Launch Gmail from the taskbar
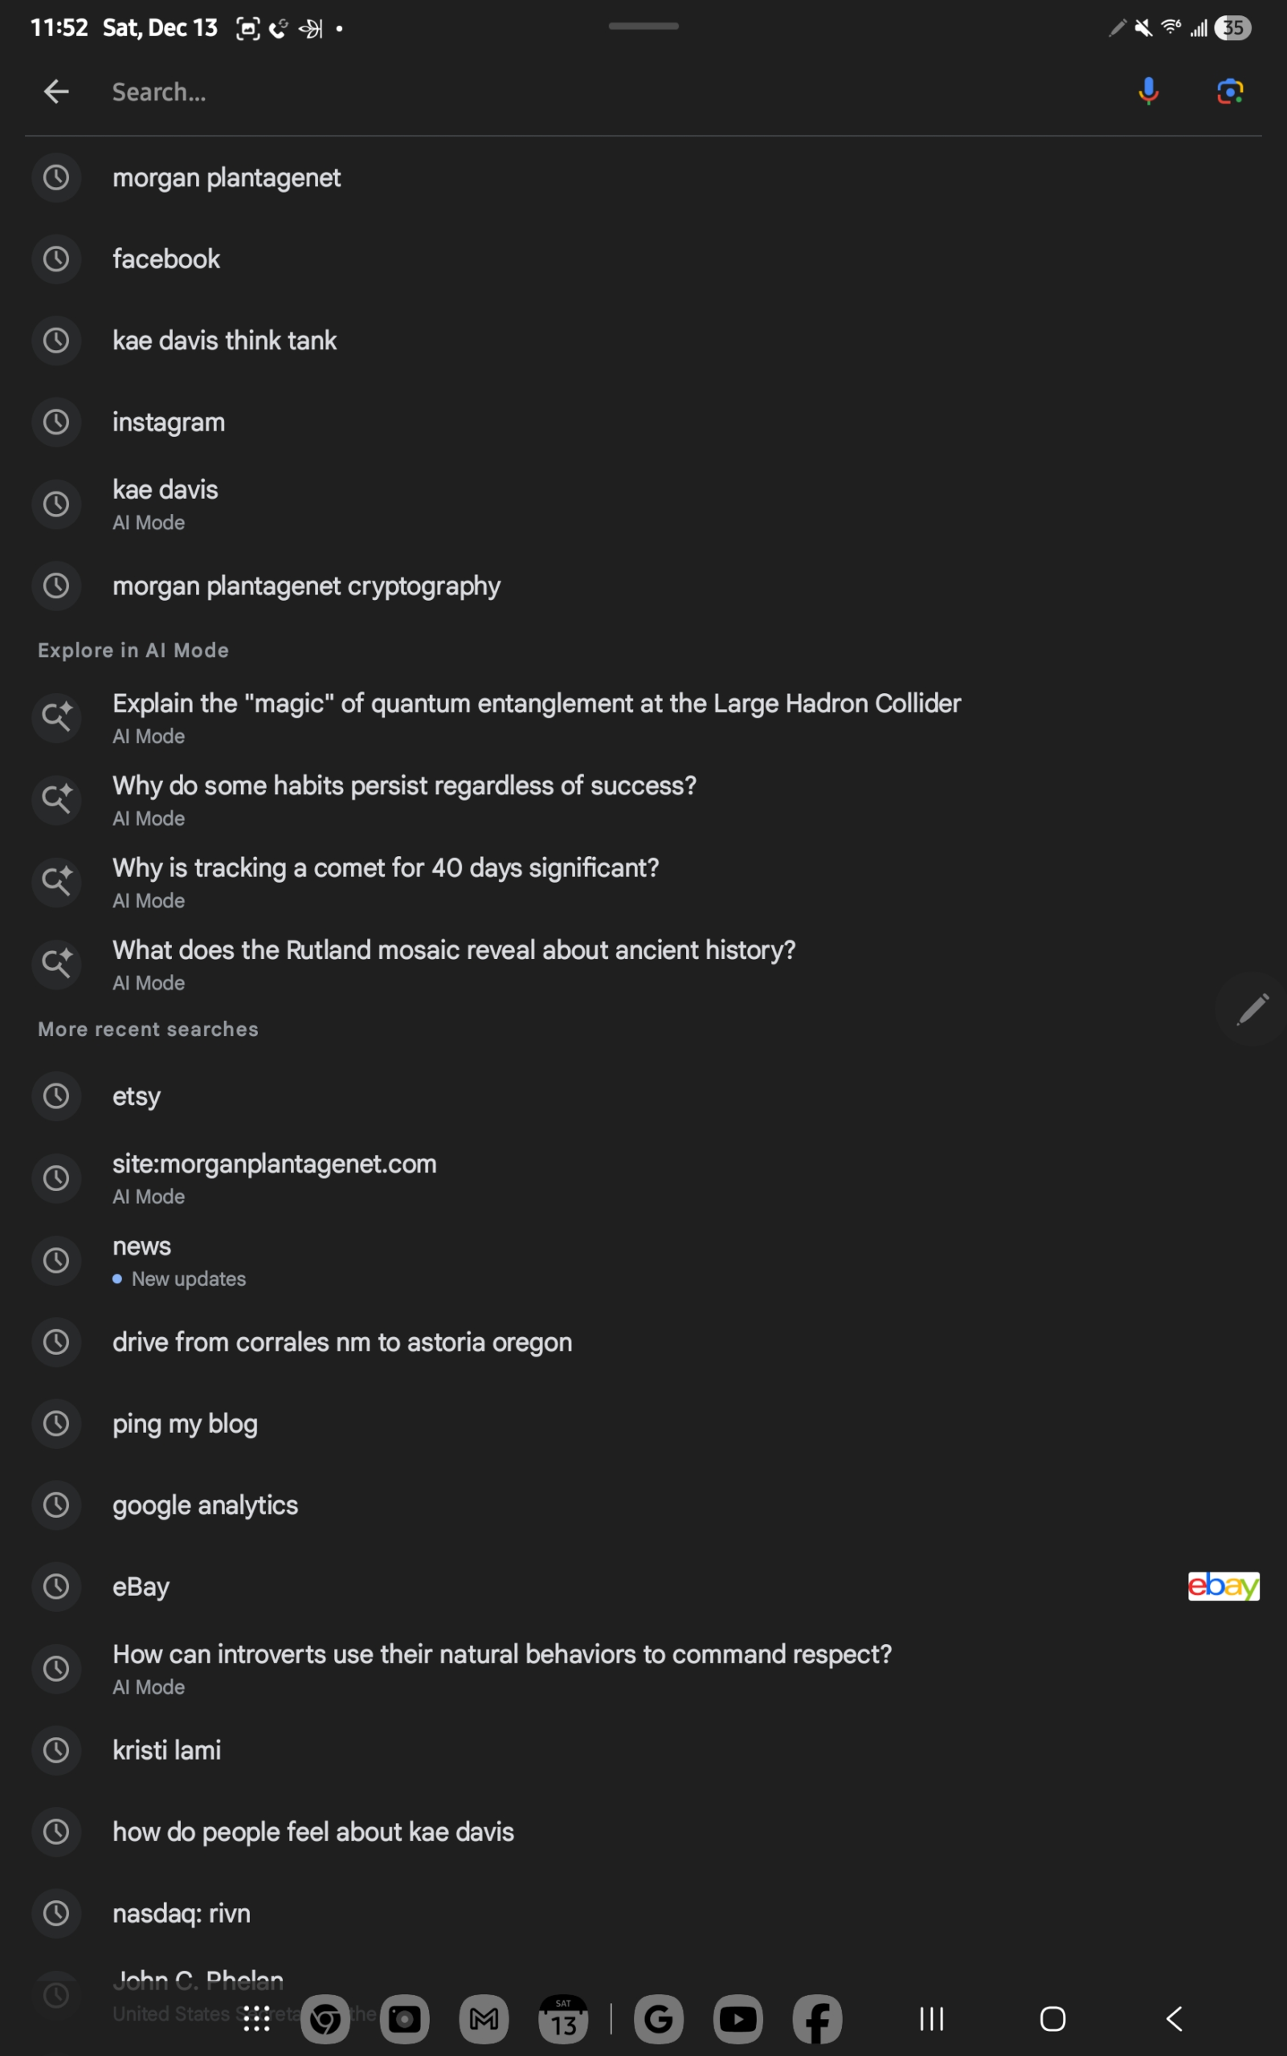Image resolution: width=1287 pixels, height=2056 pixels. tap(484, 2018)
